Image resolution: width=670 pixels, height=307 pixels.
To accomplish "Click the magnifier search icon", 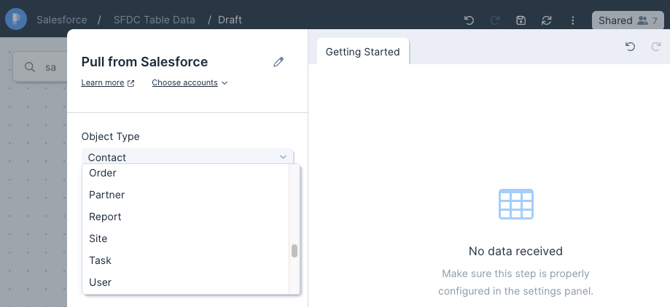I will (29, 67).
